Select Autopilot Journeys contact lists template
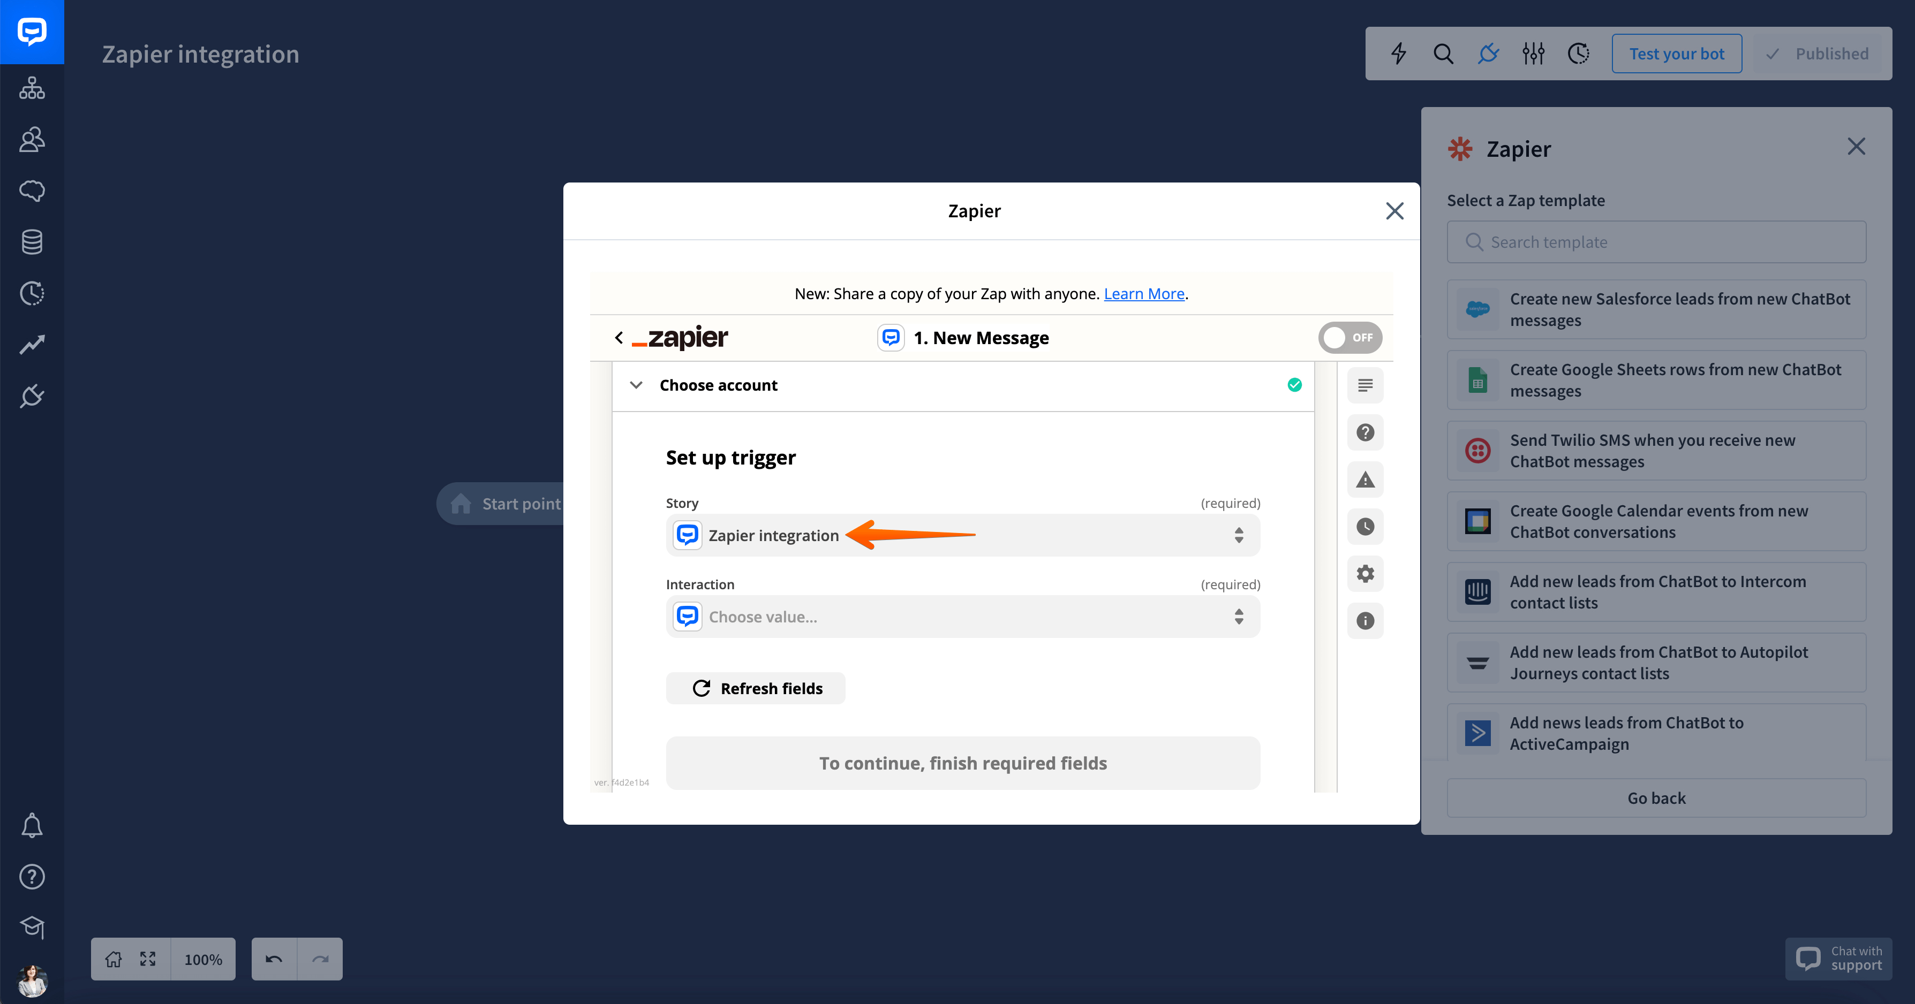This screenshot has height=1004, width=1915. (x=1656, y=663)
